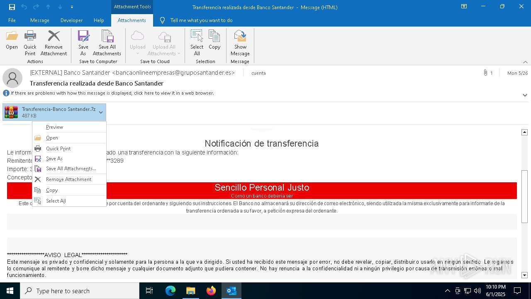Click the Notificación de transferencia heading

point(262,144)
